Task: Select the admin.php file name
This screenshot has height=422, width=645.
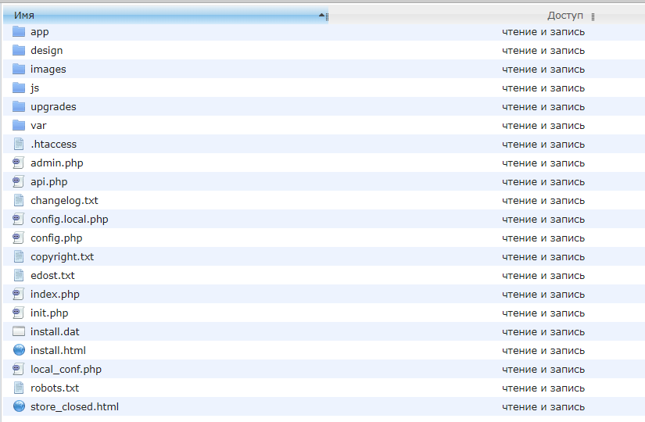Action: pyautogui.click(x=57, y=163)
